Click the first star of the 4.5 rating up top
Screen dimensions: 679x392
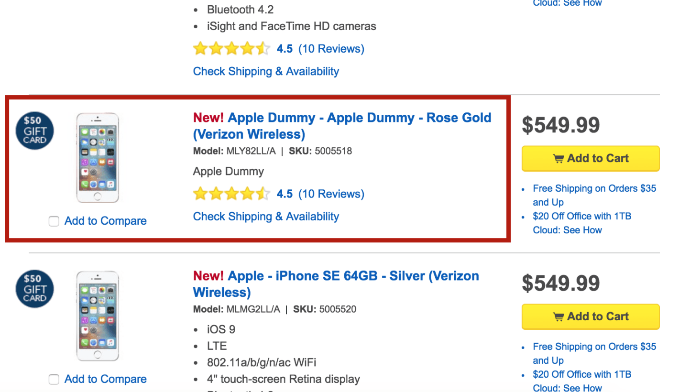point(199,48)
